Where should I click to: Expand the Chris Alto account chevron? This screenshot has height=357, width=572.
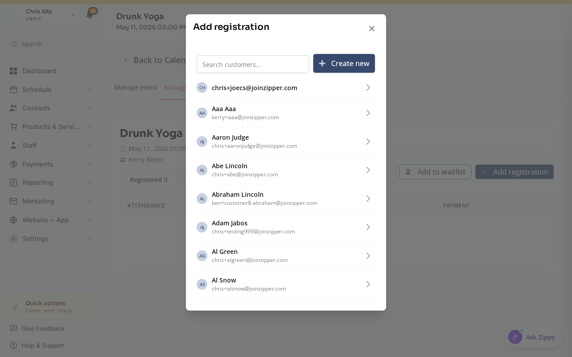click(73, 15)
